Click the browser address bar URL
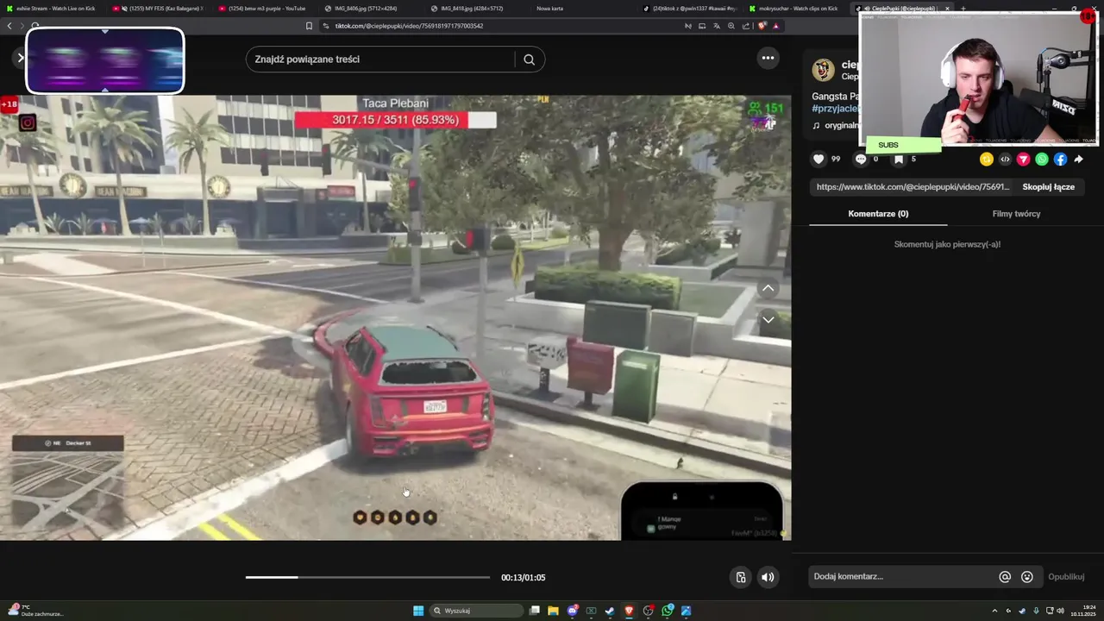 pos(409,26)
